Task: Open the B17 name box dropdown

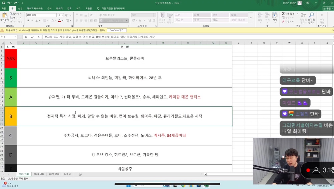Action: (x=15, y=37)
